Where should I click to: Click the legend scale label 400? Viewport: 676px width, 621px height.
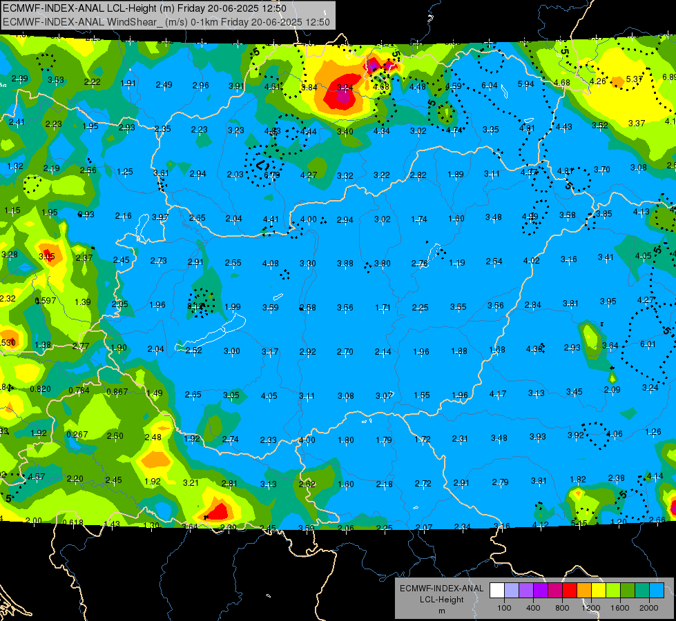coord(533,608)
